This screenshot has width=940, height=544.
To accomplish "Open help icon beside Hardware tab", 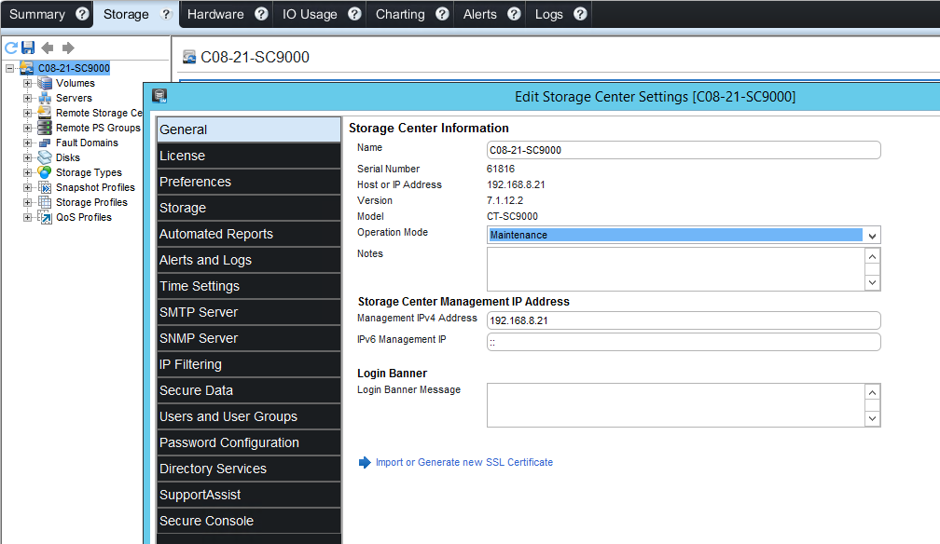I will 261,14.
